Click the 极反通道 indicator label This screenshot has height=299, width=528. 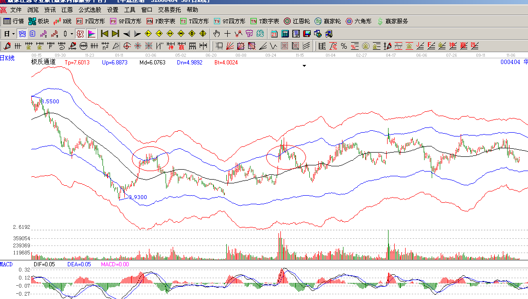pyautogui.click(x=44, y=62)
